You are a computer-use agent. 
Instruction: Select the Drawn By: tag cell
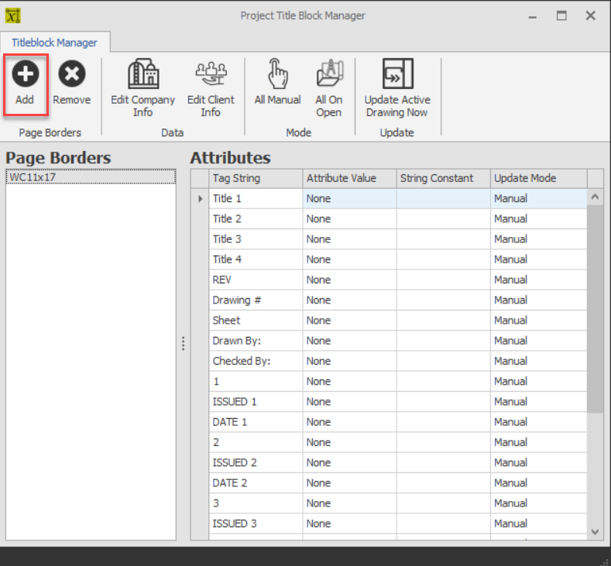click(x=256, y=341)
